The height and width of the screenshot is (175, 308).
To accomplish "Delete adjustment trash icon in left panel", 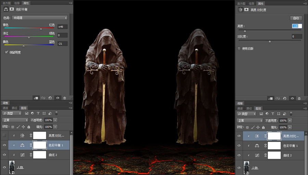I will (65, 98).
